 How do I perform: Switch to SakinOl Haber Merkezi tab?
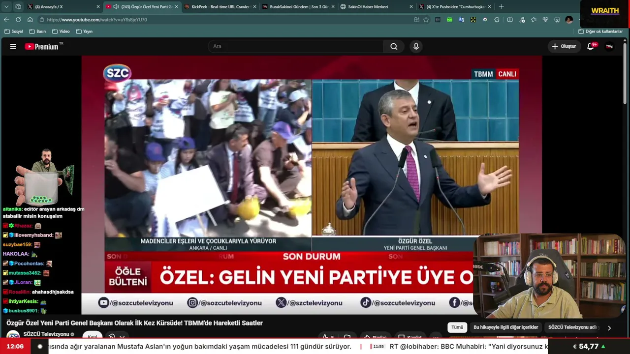pos(377,7)
